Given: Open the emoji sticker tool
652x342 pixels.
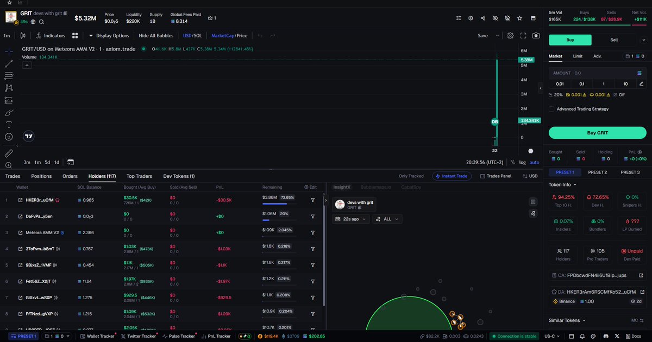Looking at the screenshot, I should [x=9, y=137].
